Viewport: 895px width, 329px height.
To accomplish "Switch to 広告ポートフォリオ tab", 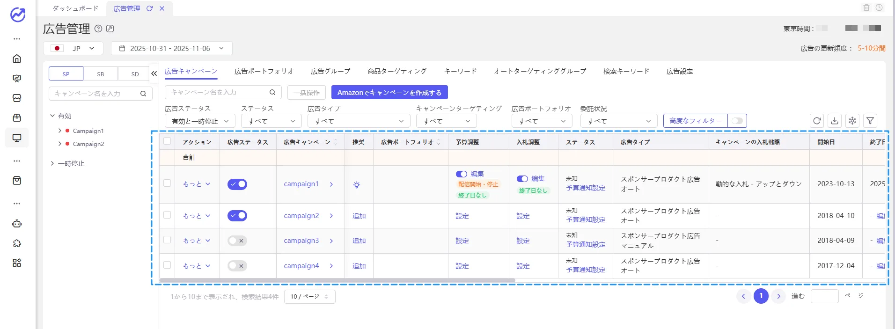I will [264, 71].
